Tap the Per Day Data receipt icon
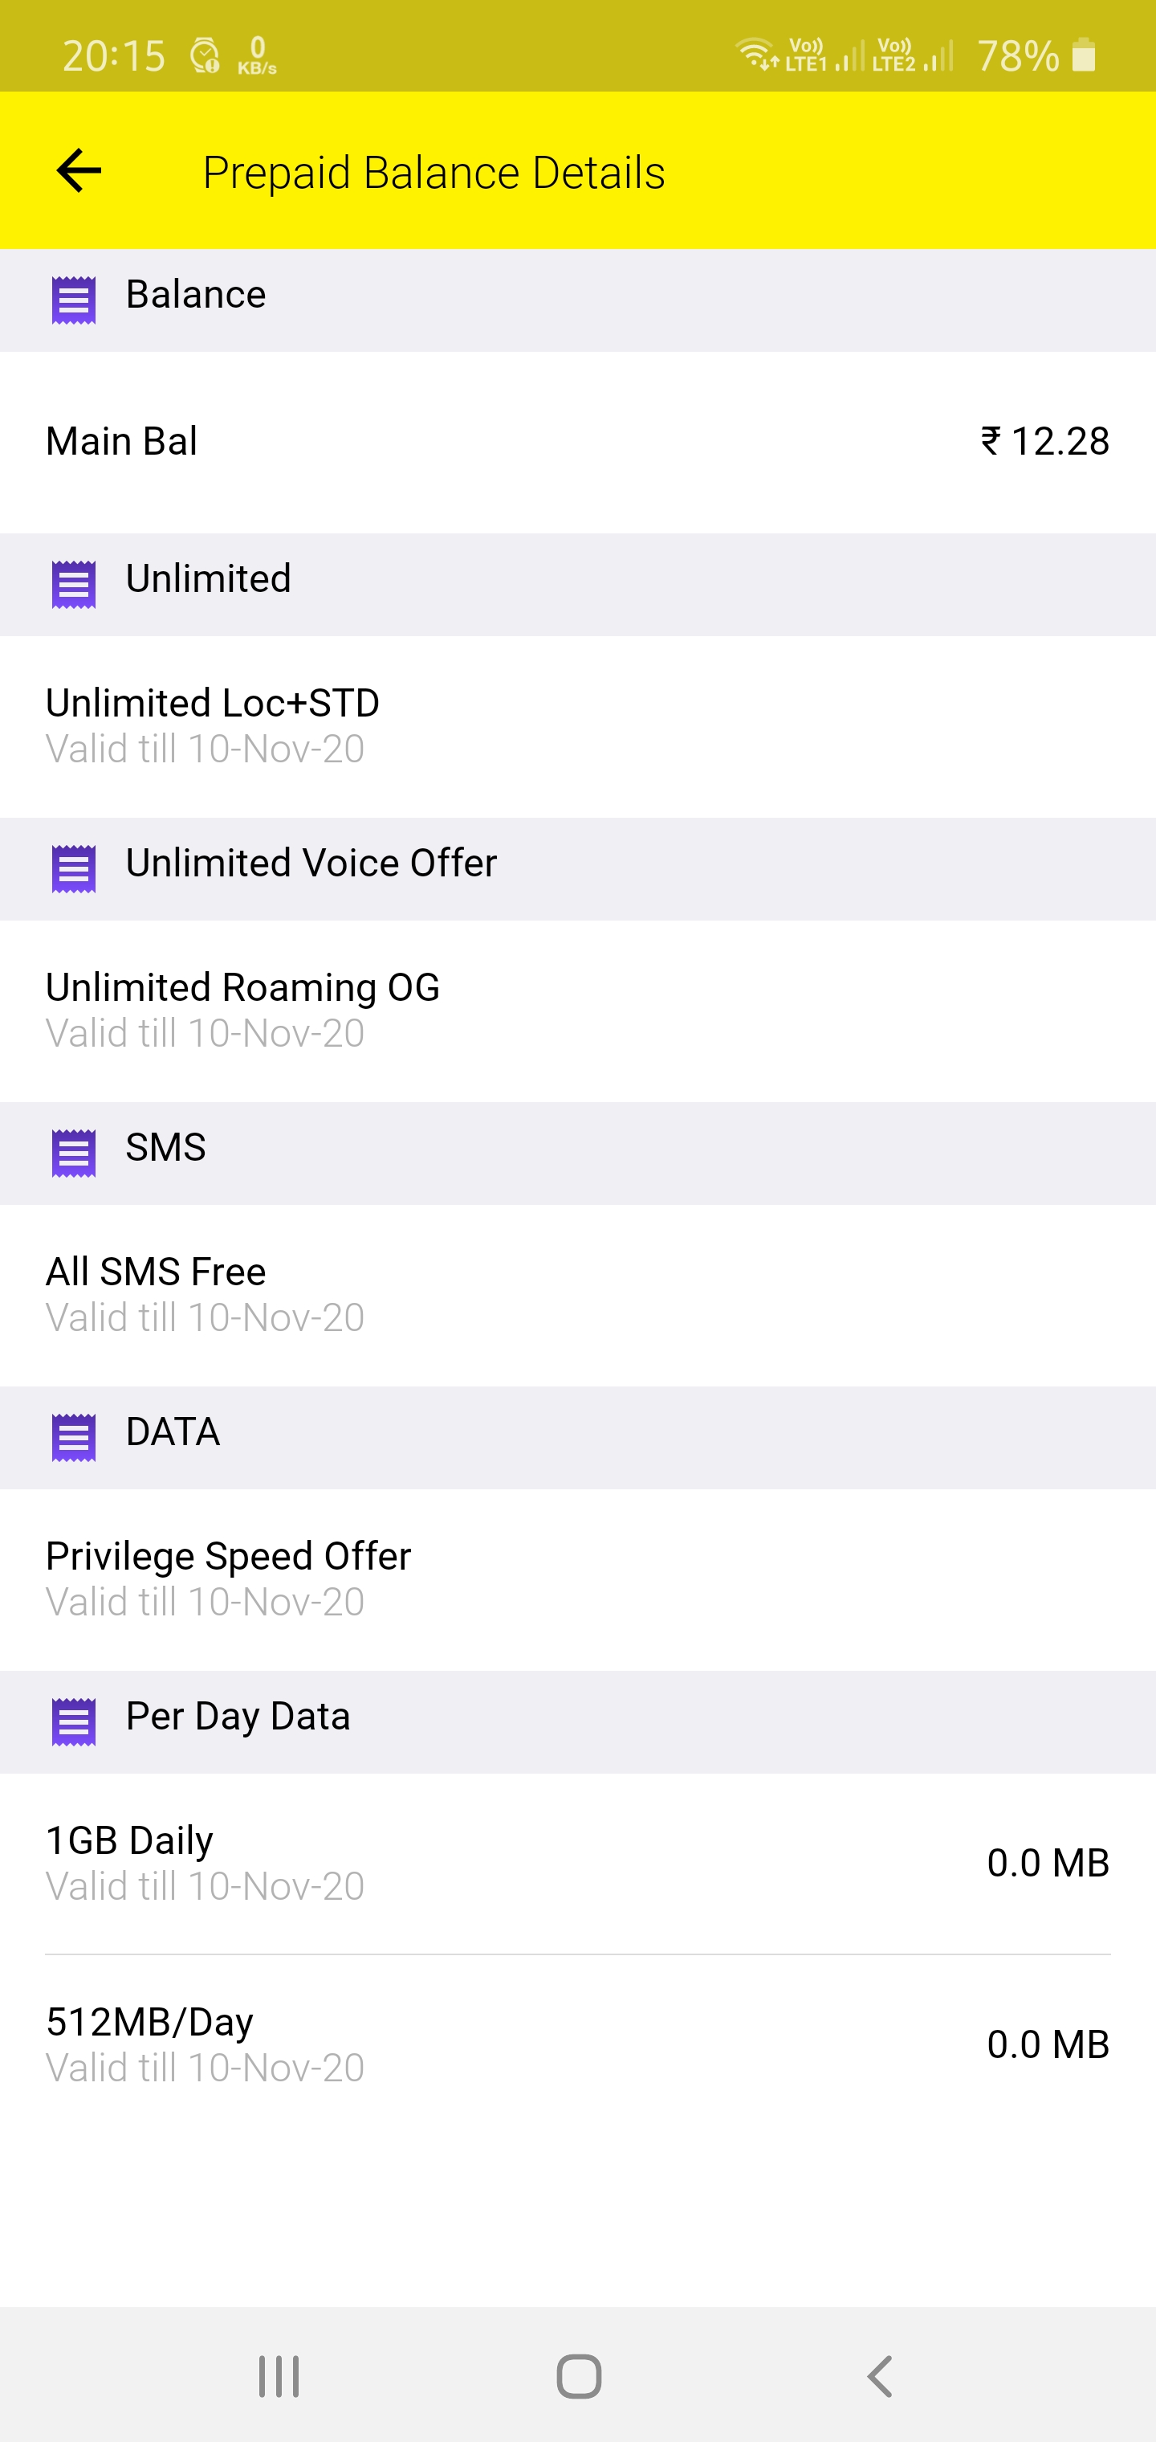Viewport: 1156px width, 2442px height. point(74,1721)
